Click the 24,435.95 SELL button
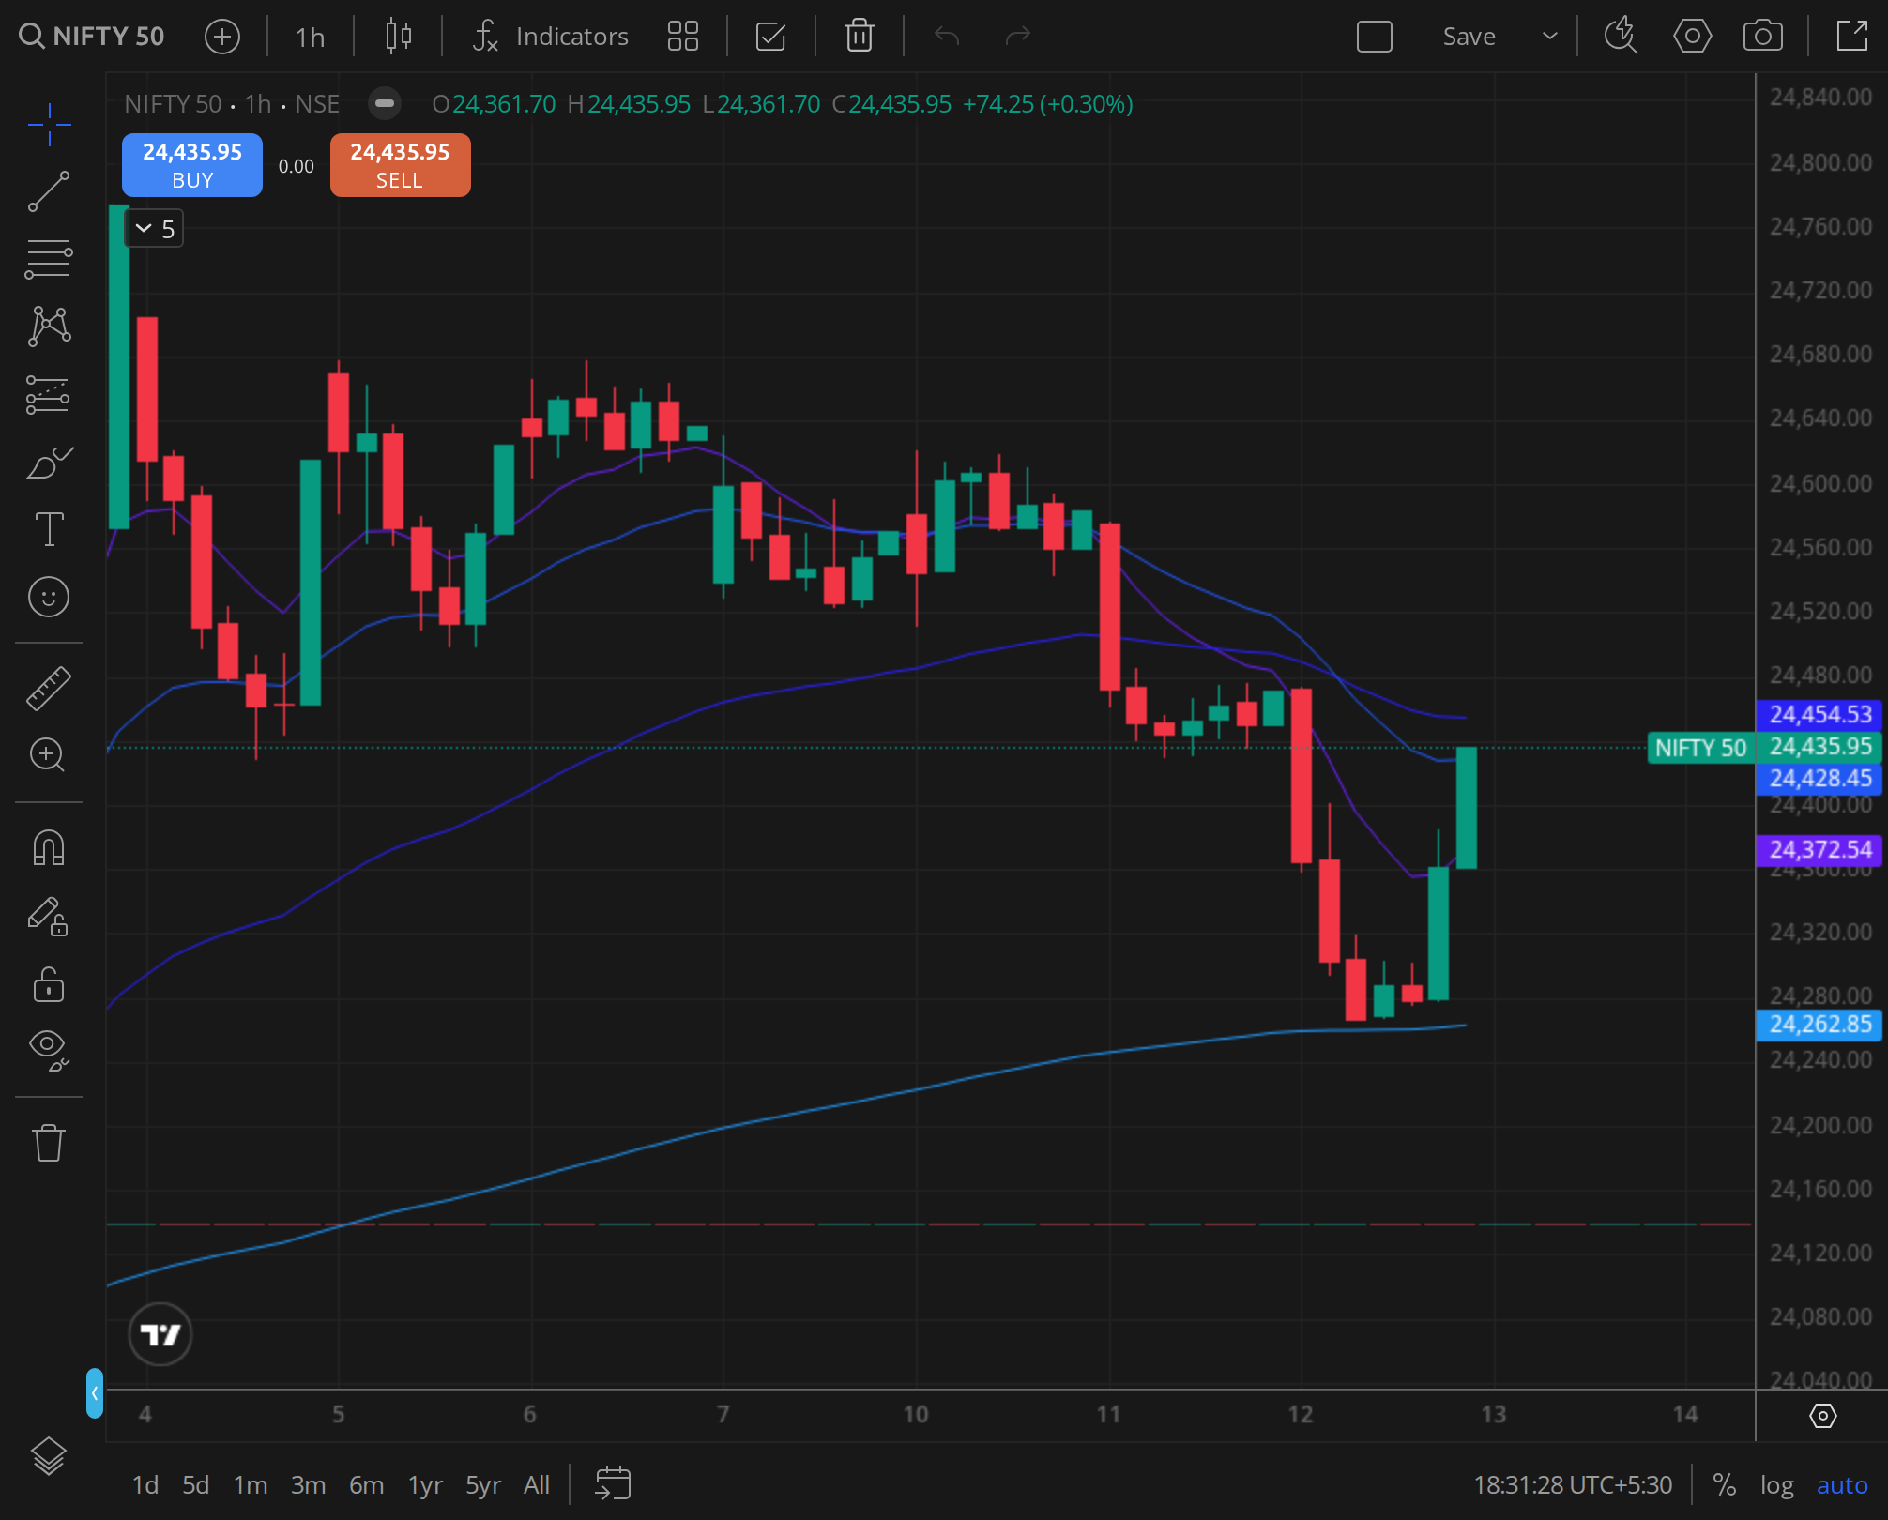The height and width of the screenshot is (1520, 1888). click(x=400, y=165)
